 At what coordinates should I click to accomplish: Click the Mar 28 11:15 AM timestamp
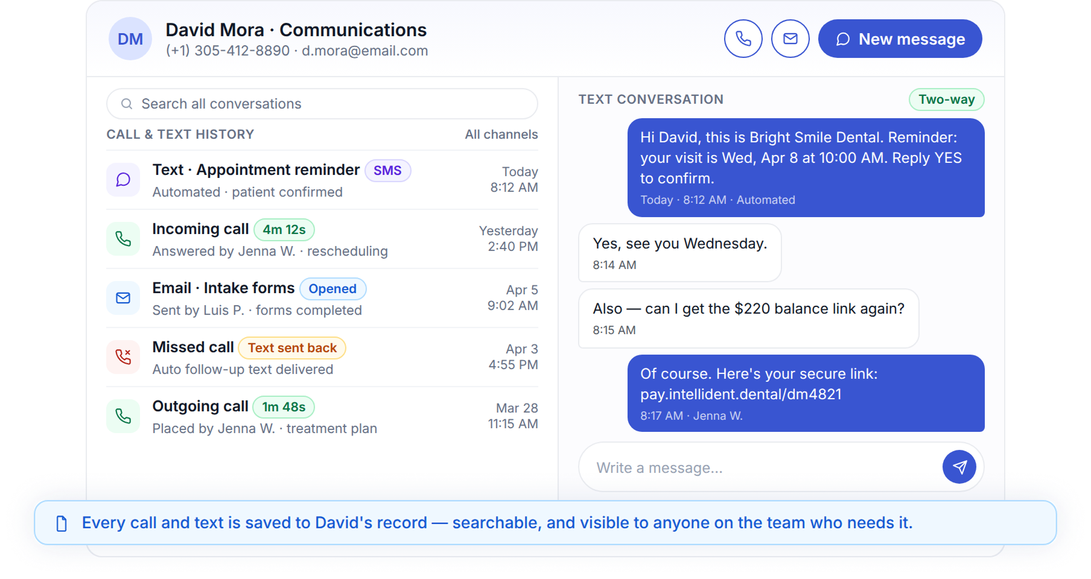513,416
